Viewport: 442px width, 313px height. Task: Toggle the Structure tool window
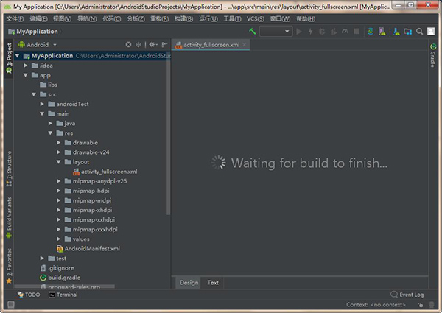pyautogui.click(x=9, y=169)
